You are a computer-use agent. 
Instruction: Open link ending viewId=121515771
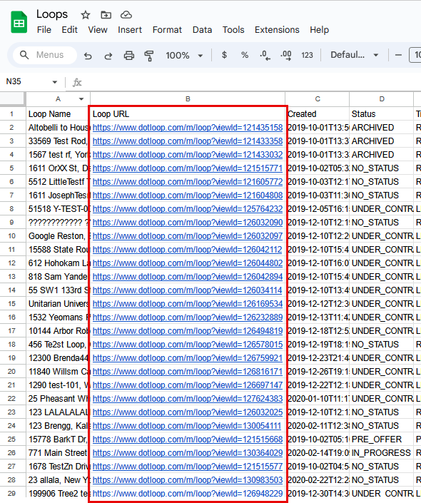click(x=188, y=168)
